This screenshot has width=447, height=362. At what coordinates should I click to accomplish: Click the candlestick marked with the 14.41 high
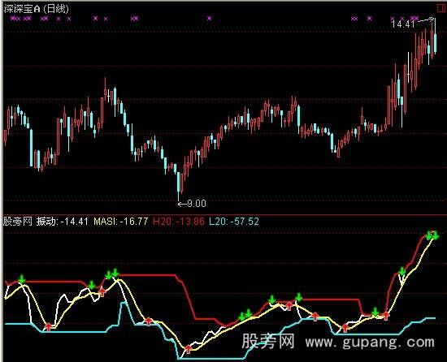tap(435, 37)
